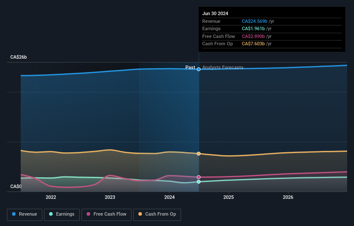Click the CA$2.890b free cash flow value
The image size is (354, 226).
(x=253, y=36)
